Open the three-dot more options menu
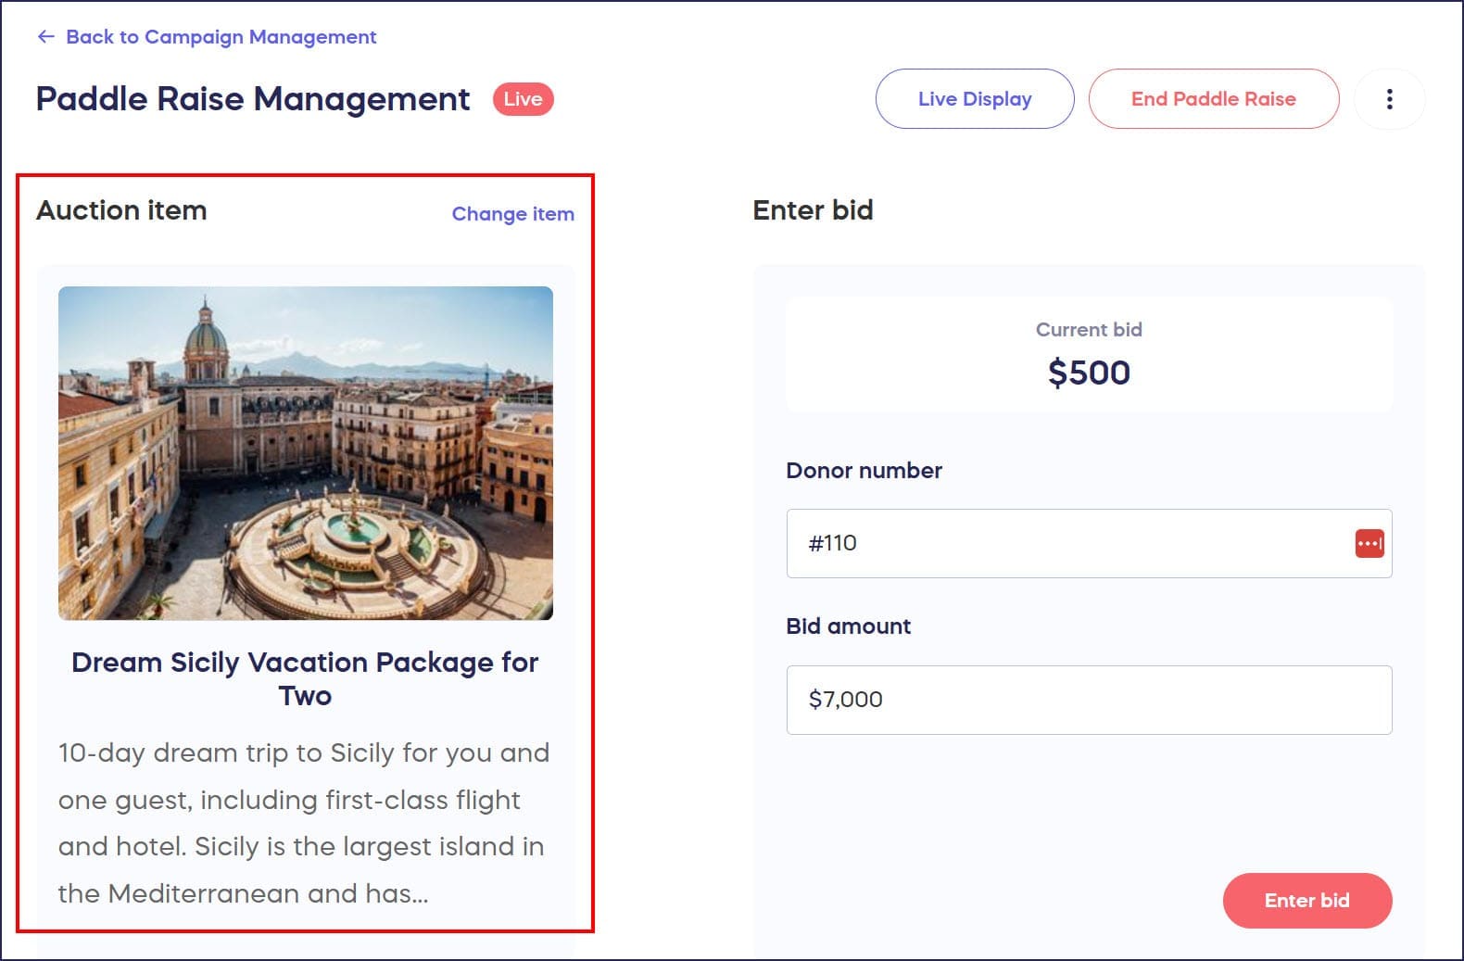 (x=1389, y=99)
